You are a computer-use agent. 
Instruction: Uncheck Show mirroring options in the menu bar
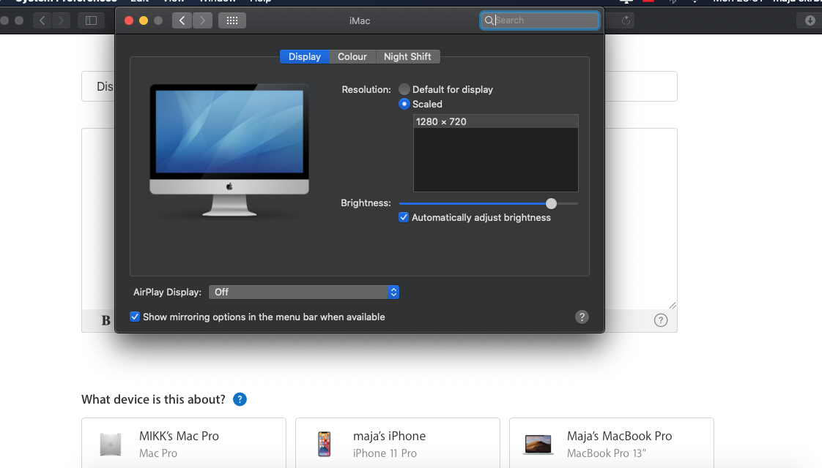tap(135, 317)
